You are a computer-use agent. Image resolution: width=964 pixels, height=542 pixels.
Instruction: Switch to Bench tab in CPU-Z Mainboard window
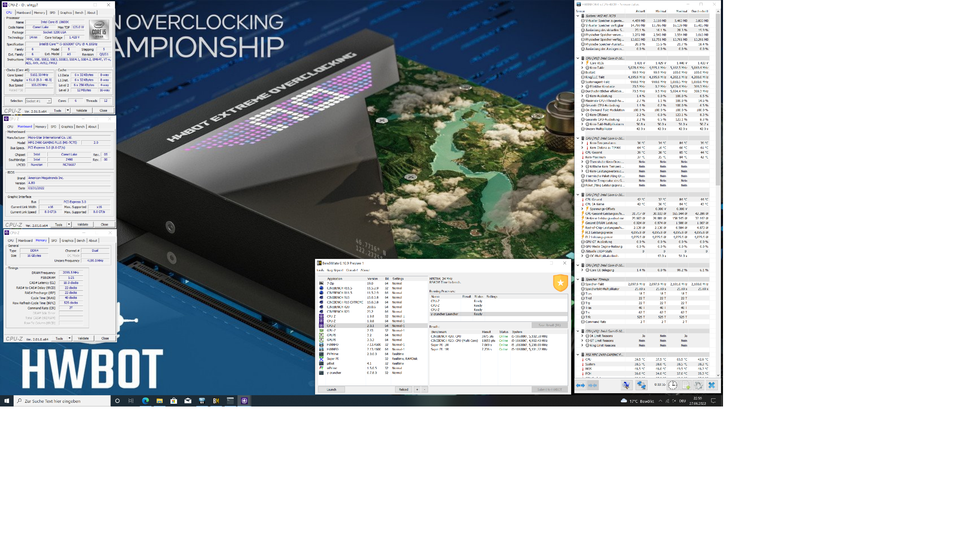(80, 127)
